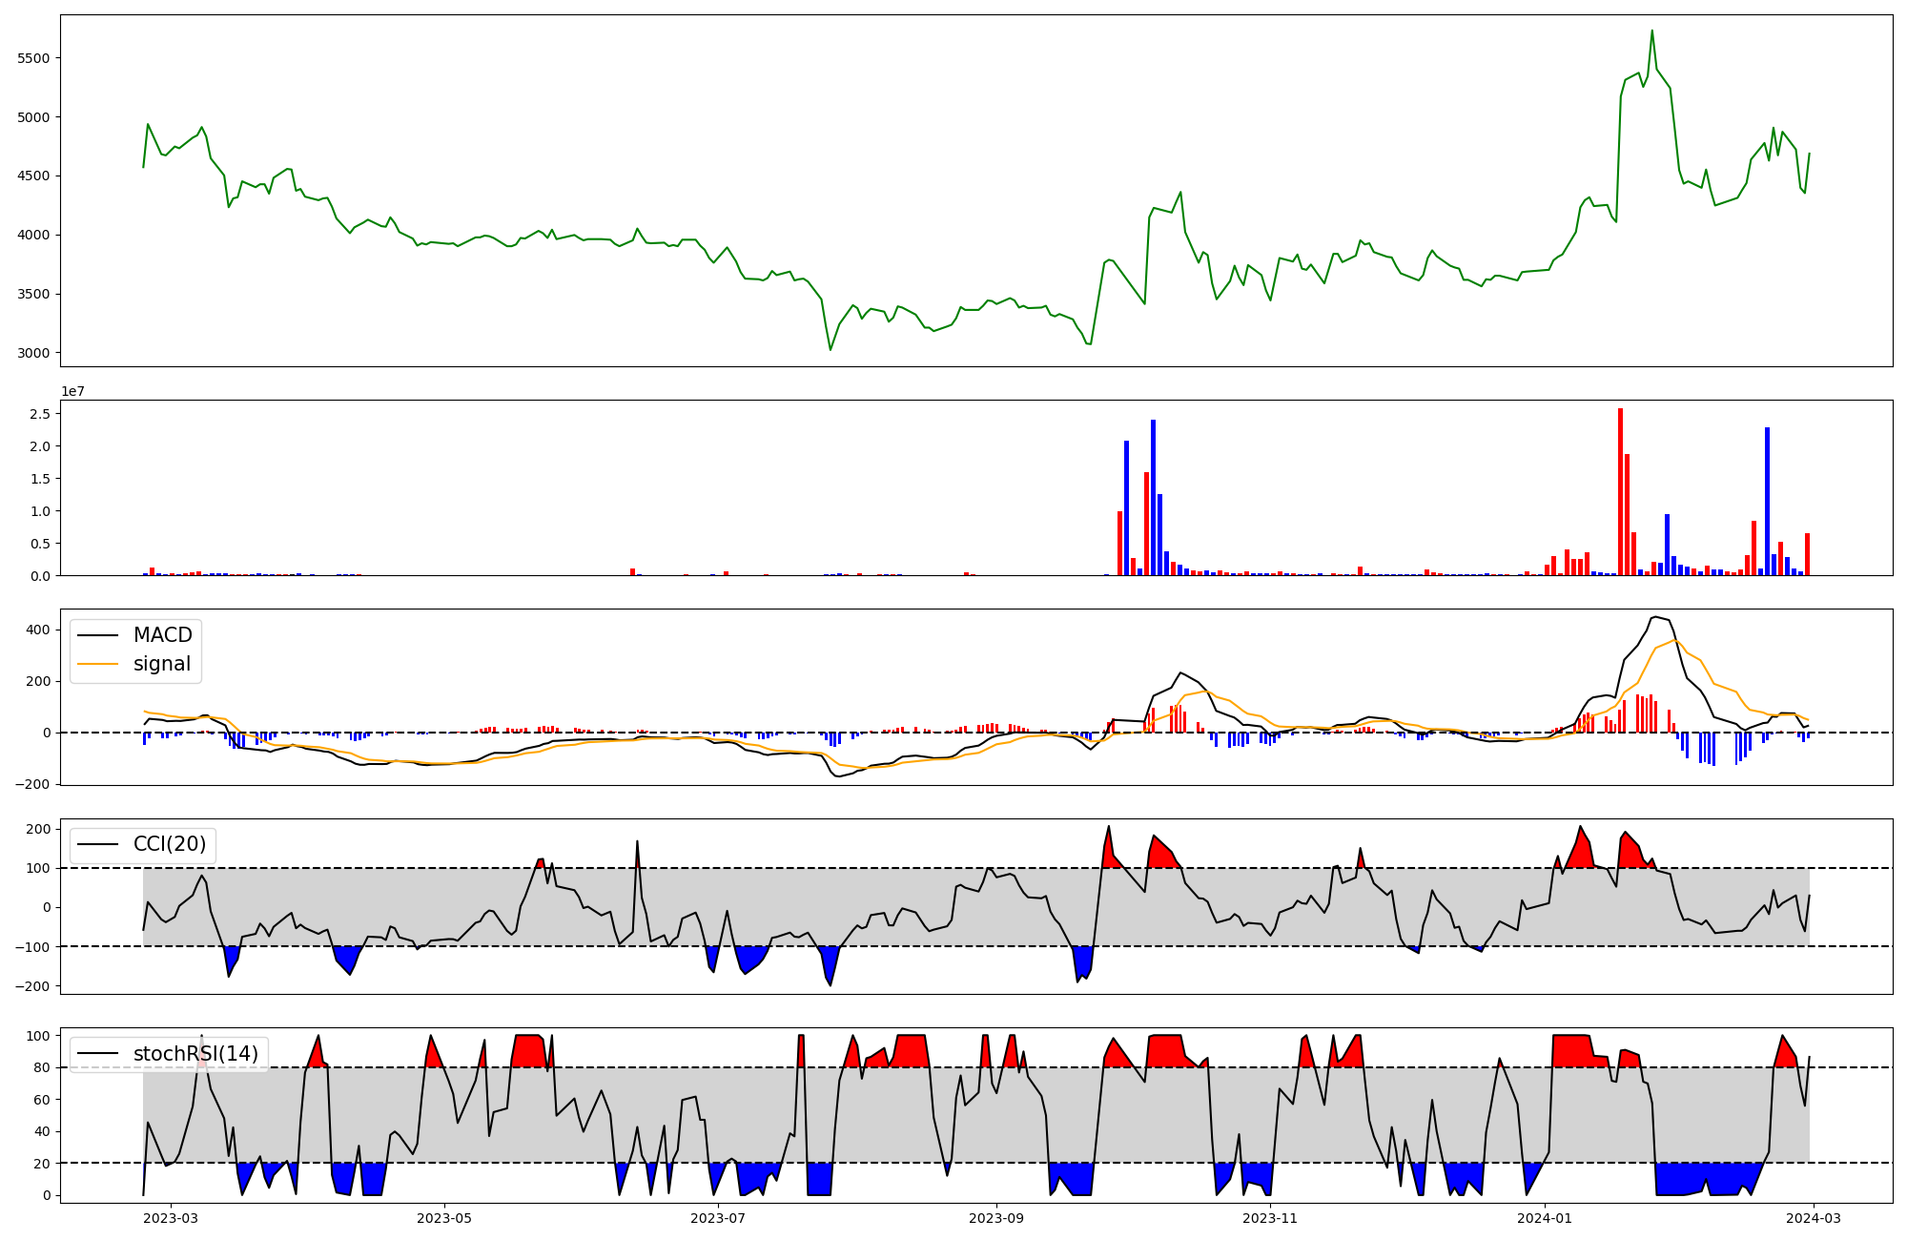This screenshot has width=1907, height=1240.
Task: Click the 400 tick label on the MACD axis
Action: click(x=39, y=630)
